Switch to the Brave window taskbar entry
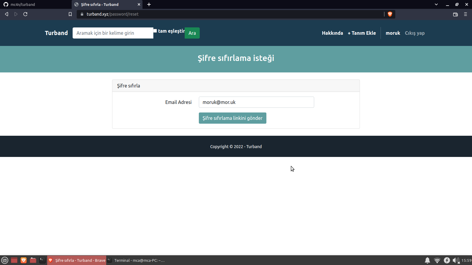The image size is (472, 265). 77,260
